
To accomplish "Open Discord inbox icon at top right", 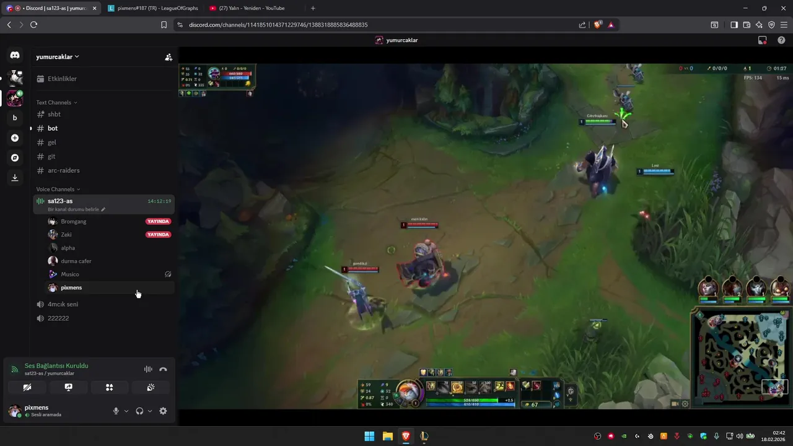I will [763, 40].
